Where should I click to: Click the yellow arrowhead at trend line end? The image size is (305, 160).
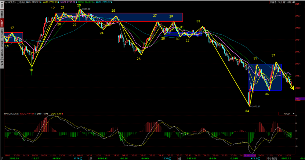[x=293, y=88]
